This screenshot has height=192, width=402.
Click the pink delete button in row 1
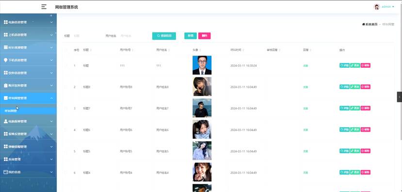366,65
